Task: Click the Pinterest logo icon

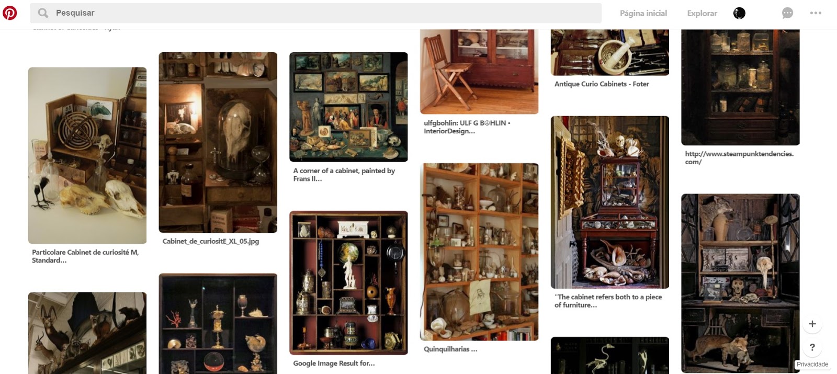Action: [x=10, y=13]
